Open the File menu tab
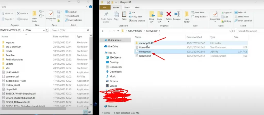The height and width of the screenshot is (115, 264). pyautogui.click(x=105, y=7)
